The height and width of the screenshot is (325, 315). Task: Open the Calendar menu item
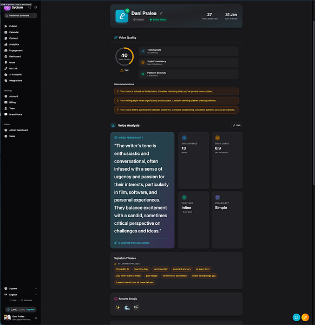point(14,32)
